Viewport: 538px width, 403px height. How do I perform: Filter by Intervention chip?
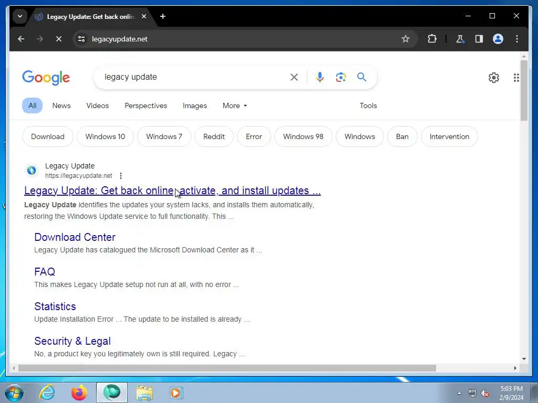pyautogui.click(x=450, y=136)
